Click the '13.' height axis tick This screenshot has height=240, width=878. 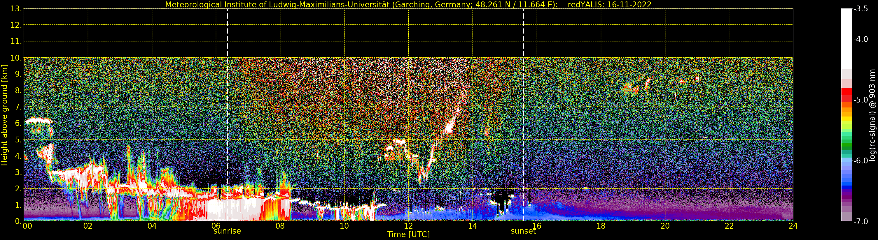[16, 9]
